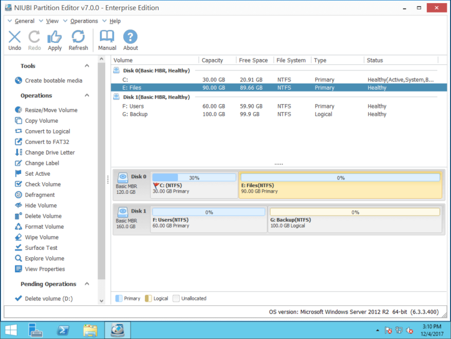Open the About question mark icon
This screenshot has width=451, height=339.
130,40
